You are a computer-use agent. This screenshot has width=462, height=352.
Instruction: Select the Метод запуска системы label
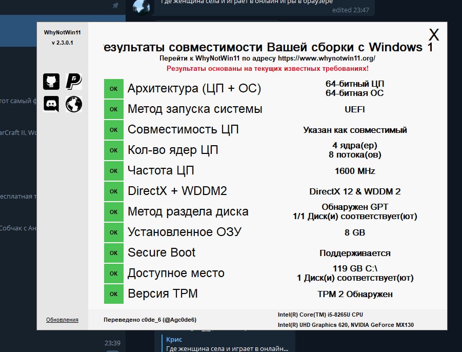pos(195,109)
